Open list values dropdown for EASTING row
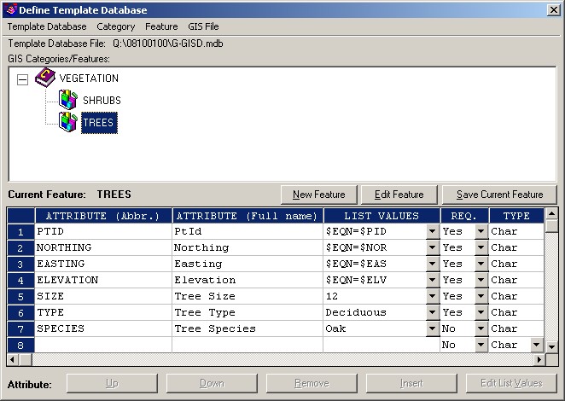Viewport: 565px width, 401px height. [x=433, y=264]
